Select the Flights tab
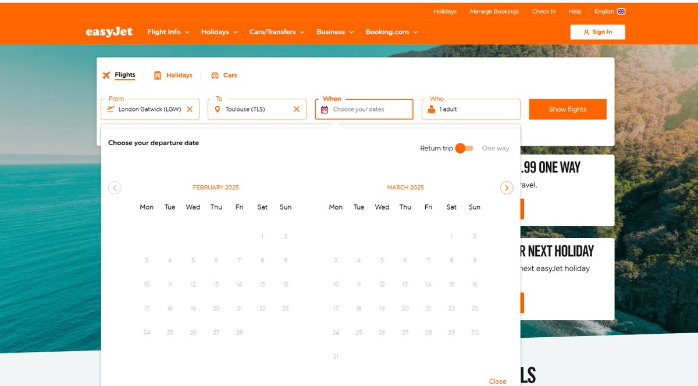Image resolution: width=698 pixels, height=386 pixels. point(119,75)
